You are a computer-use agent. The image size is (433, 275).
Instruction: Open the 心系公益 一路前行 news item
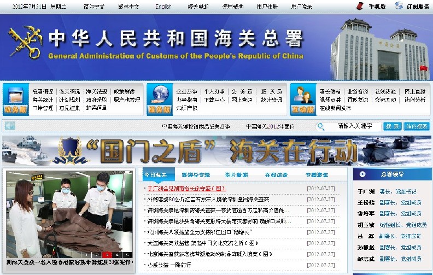click(169, 265)
